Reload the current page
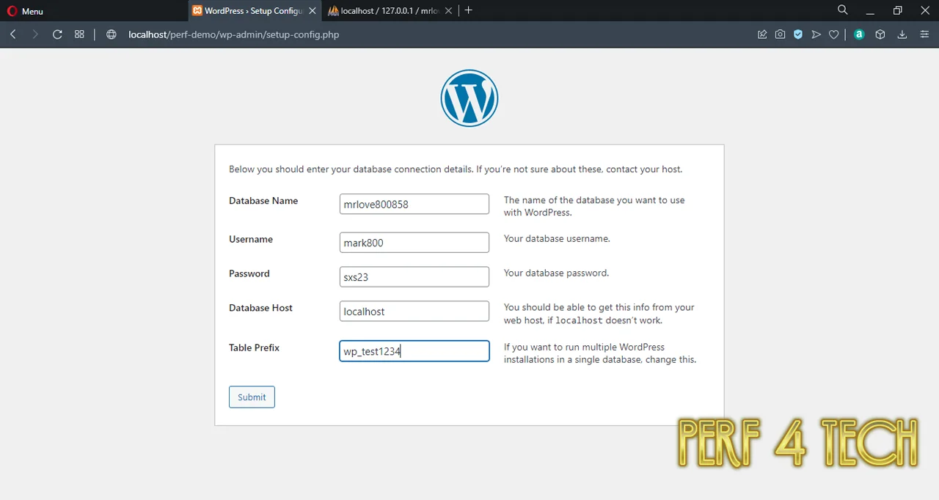Image resolution: width=939 pixels, height=500 pixels. click(x=57, y=34)
